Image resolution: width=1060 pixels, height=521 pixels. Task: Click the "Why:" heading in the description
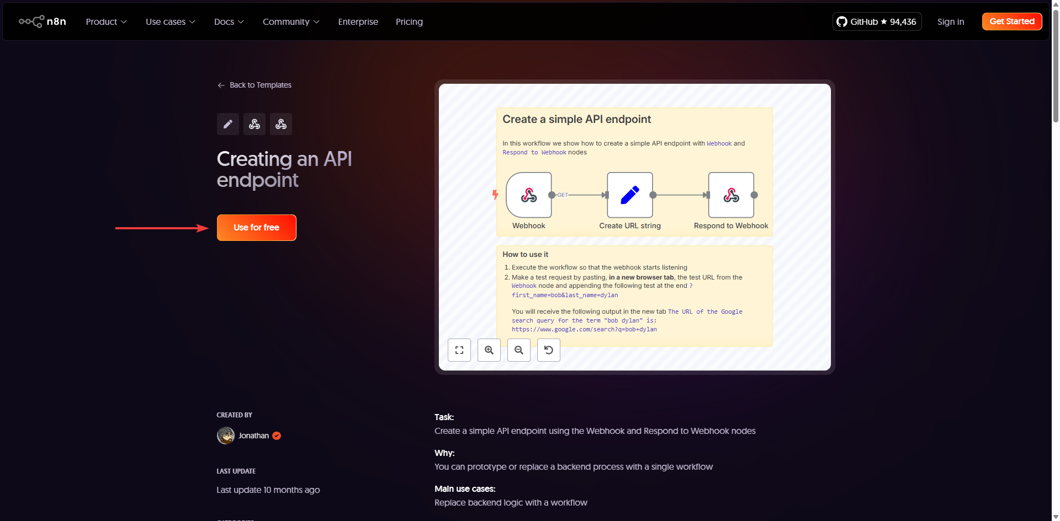(444, 453)
